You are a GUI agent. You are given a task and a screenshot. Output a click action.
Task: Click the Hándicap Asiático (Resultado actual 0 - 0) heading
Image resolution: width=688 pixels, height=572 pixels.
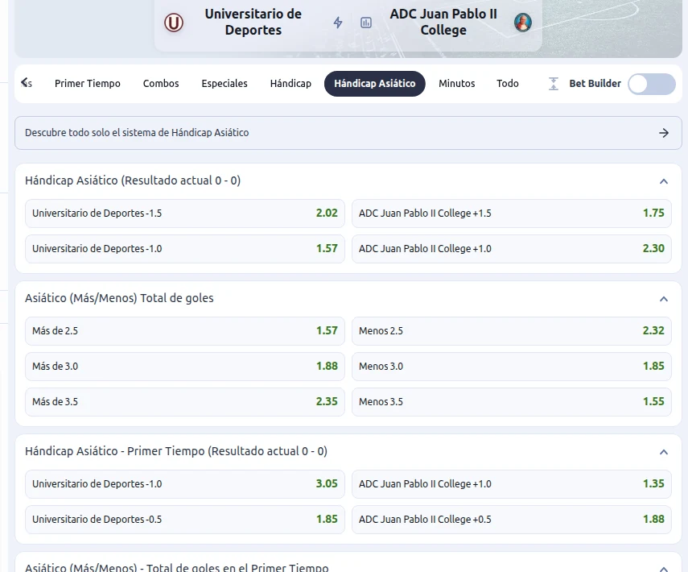(x=133, y=180)
